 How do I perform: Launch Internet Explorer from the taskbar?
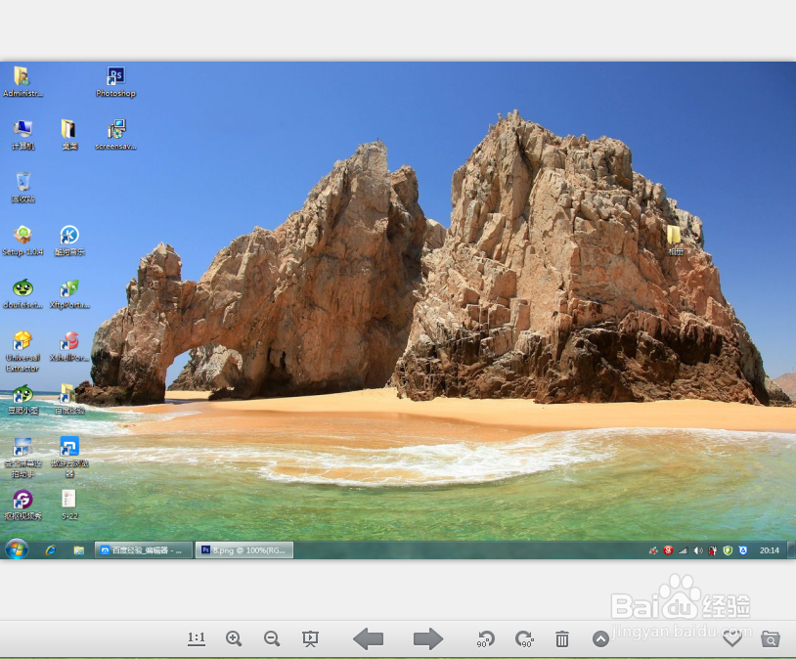coord(50,549)
